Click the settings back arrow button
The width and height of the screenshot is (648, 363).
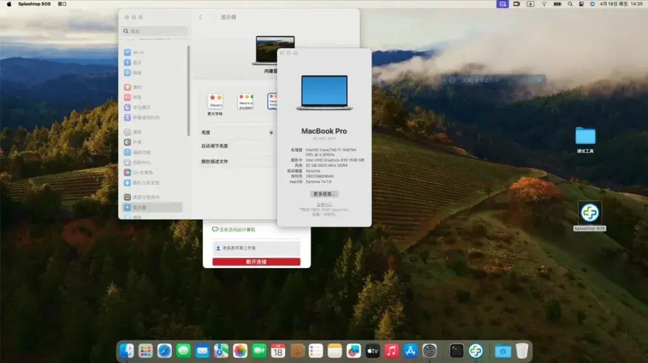tap(201, 17)
